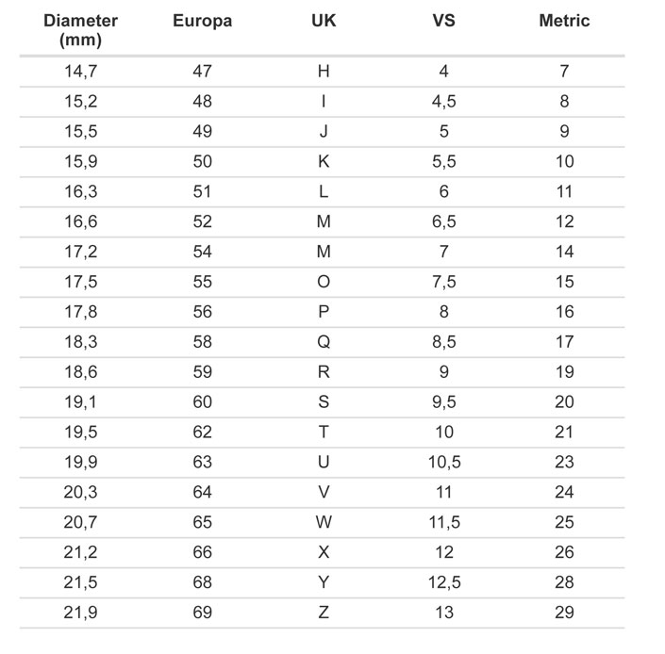Click the UK column header
The image size is (665, 654).
click(x=324, y=21)
